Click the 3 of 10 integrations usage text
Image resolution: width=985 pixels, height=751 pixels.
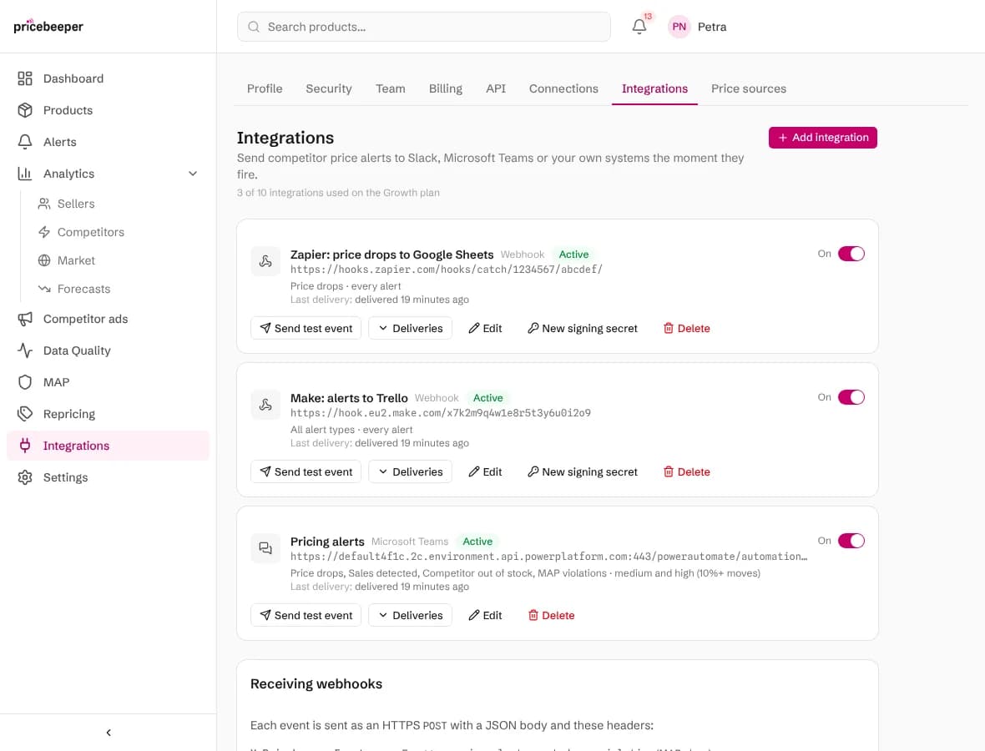tap(338, 193)
